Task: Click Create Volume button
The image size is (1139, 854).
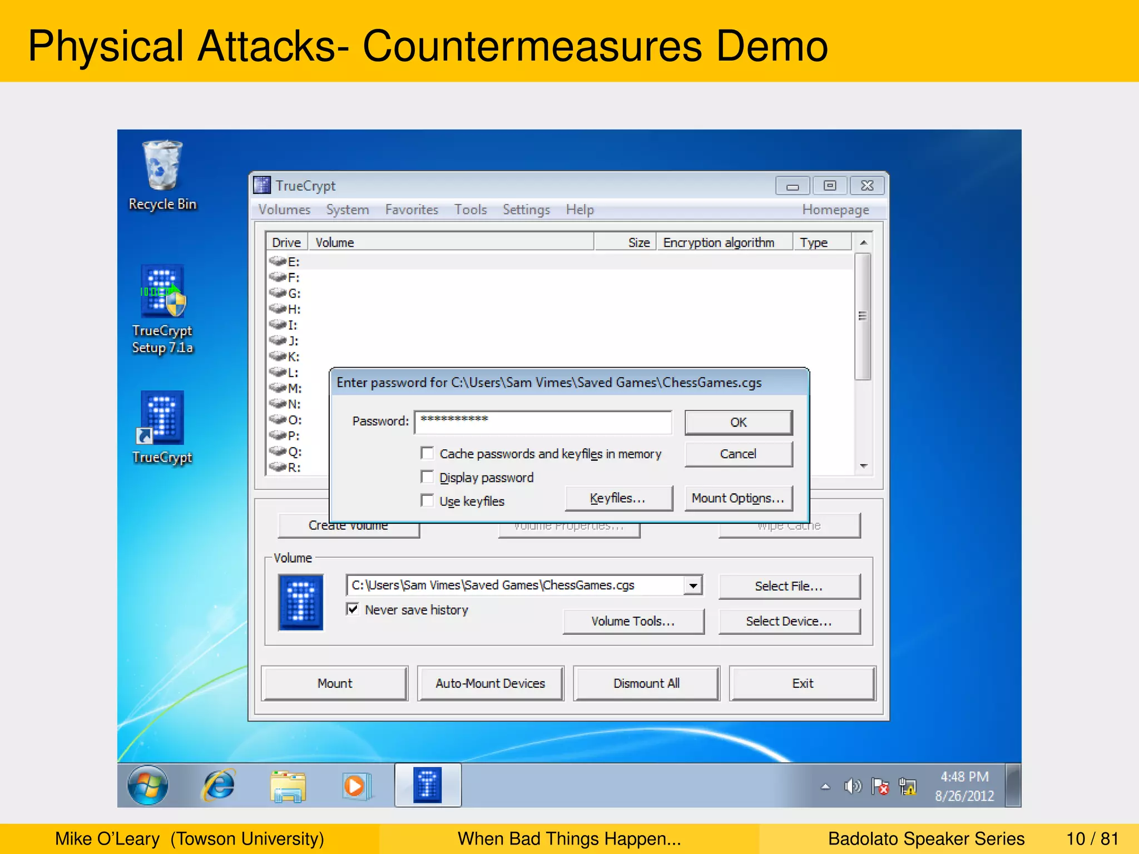Action: coord(349,529)
